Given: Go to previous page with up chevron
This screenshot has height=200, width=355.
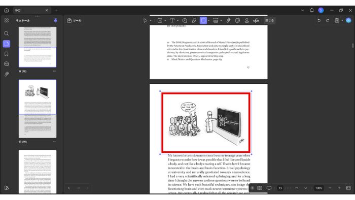Looking at the screenshot, I should [297, 188].
